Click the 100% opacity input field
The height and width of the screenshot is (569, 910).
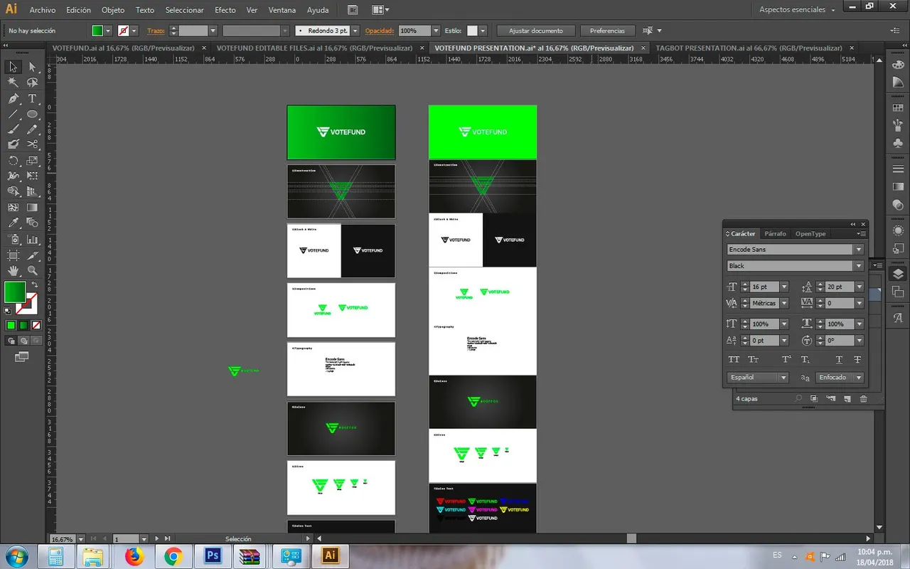point(414,31)
